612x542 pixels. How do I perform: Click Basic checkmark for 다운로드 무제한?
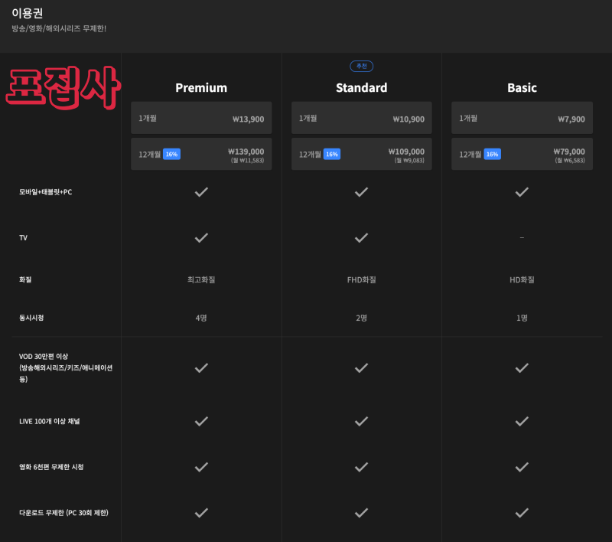pos(522,513)
